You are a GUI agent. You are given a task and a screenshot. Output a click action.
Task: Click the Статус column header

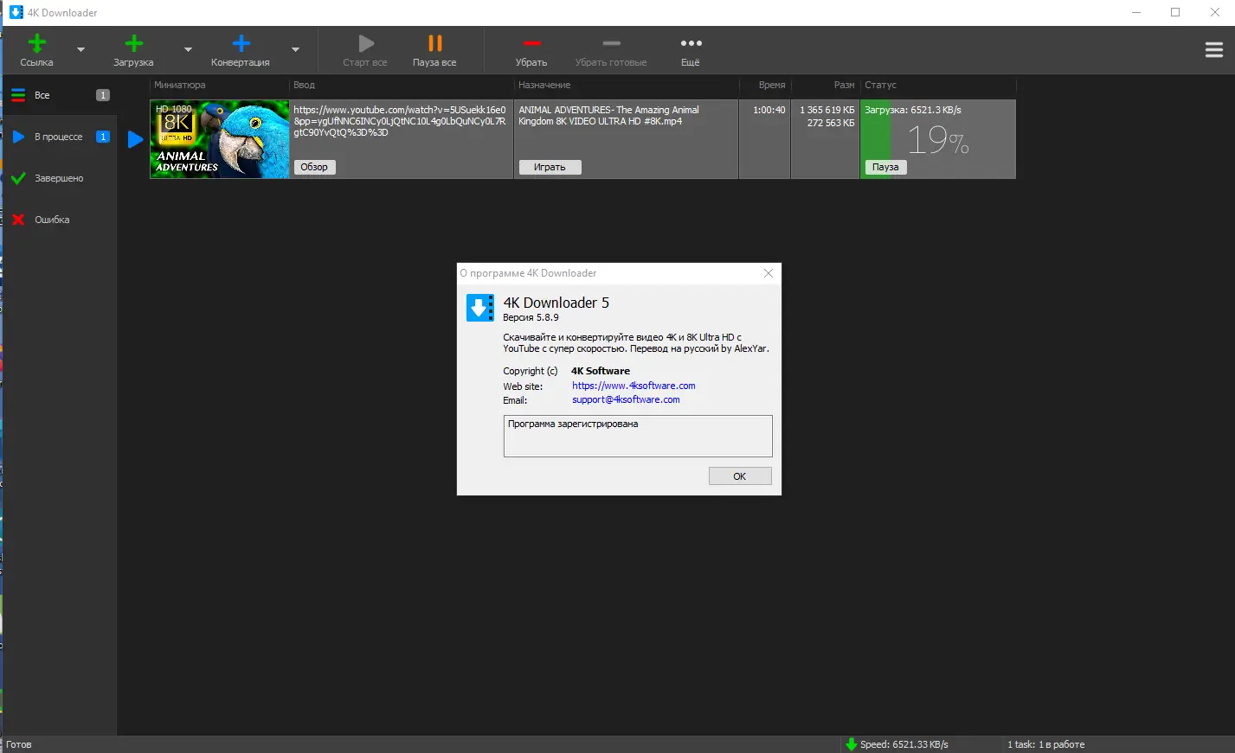click(880, 85)
